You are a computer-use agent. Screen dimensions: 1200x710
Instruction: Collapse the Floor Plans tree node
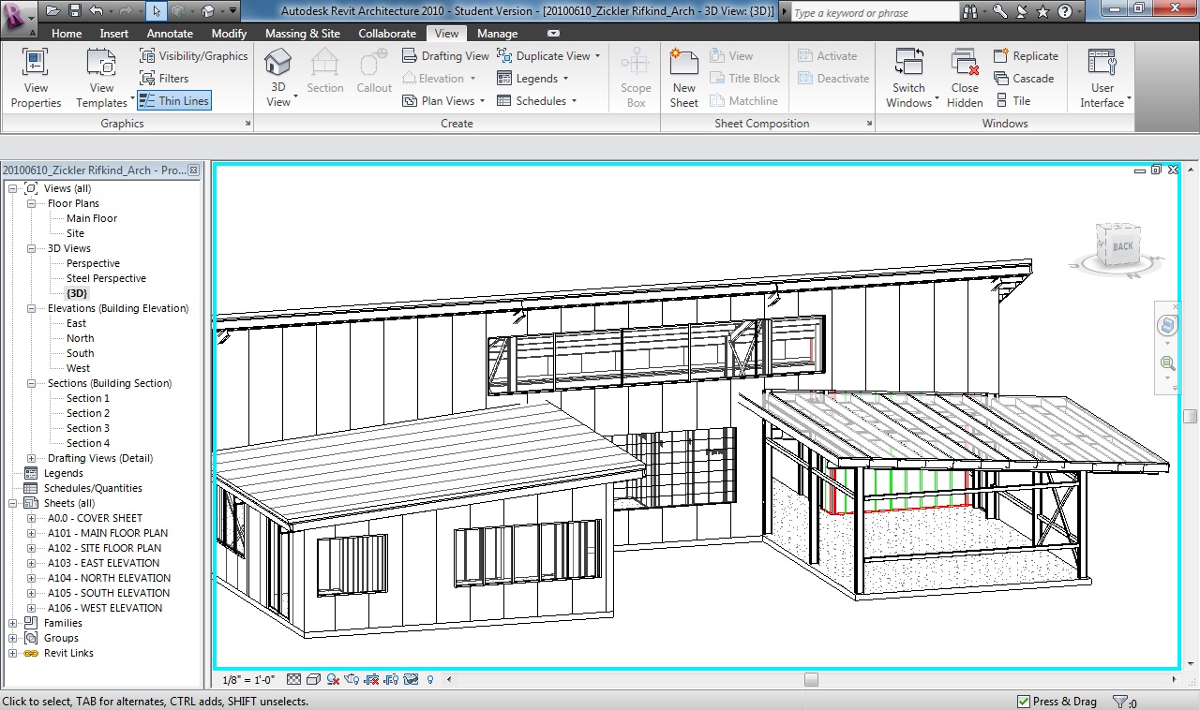tap(31, 203)
